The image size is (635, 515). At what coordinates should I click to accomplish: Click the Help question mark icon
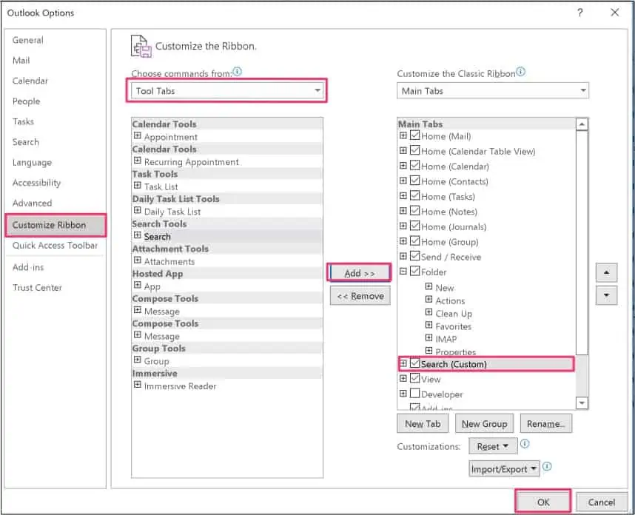click(x=580, y=13)
